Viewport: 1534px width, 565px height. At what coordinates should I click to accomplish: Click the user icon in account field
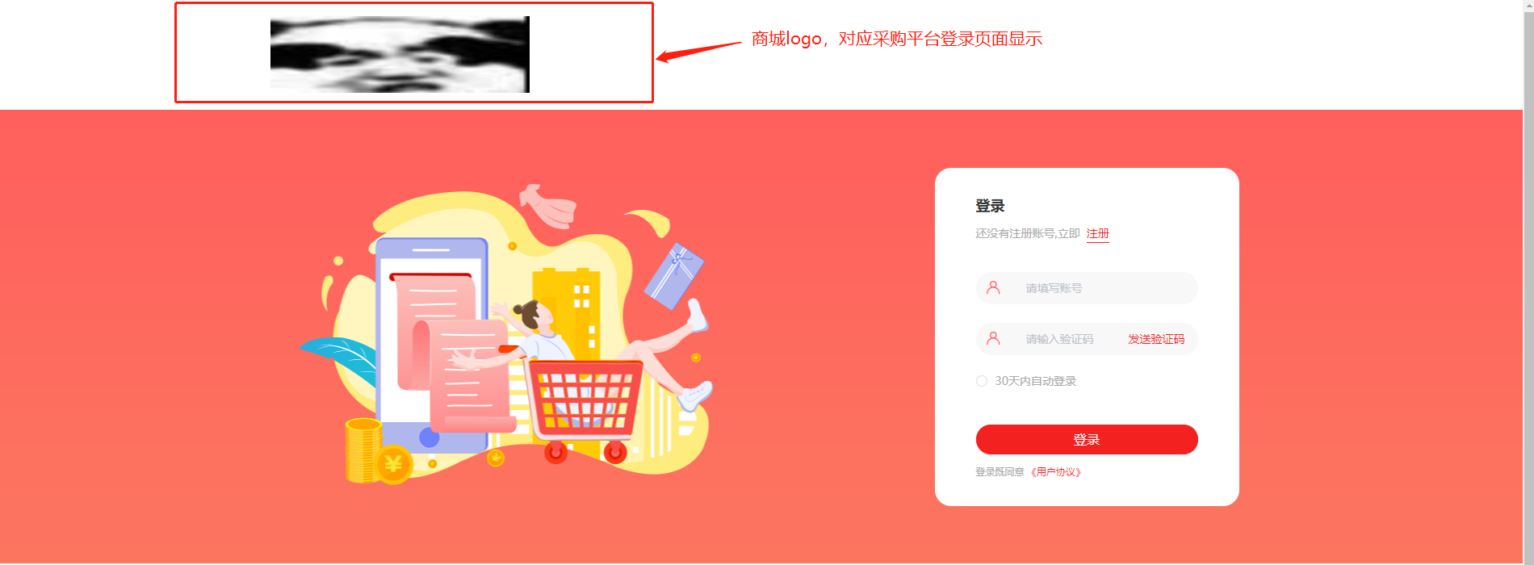(x=993, y=287)
